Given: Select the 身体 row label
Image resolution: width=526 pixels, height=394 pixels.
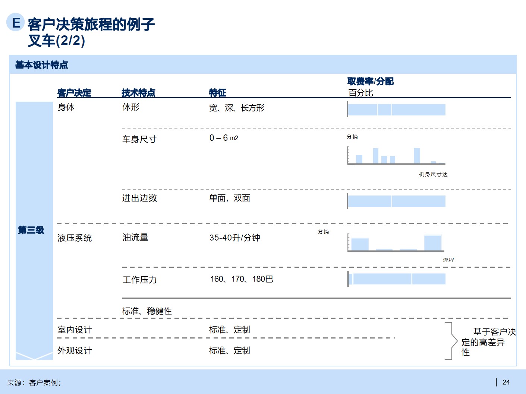Looking at the screenshot, I should (x=66, y=107).
